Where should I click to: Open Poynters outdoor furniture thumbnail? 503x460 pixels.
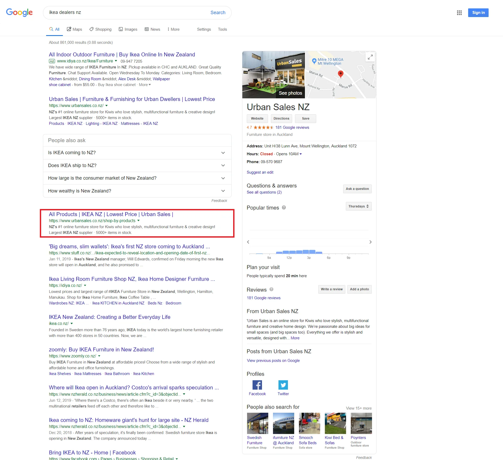pyautogui.click(x=361, y=423)
